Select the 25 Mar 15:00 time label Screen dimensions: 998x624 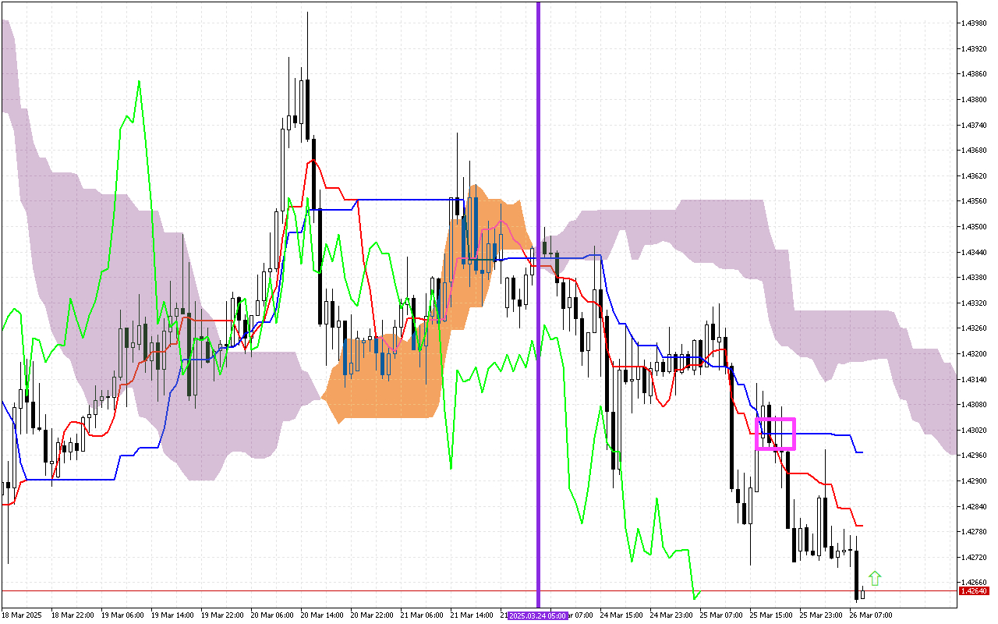tap(770, 615)
